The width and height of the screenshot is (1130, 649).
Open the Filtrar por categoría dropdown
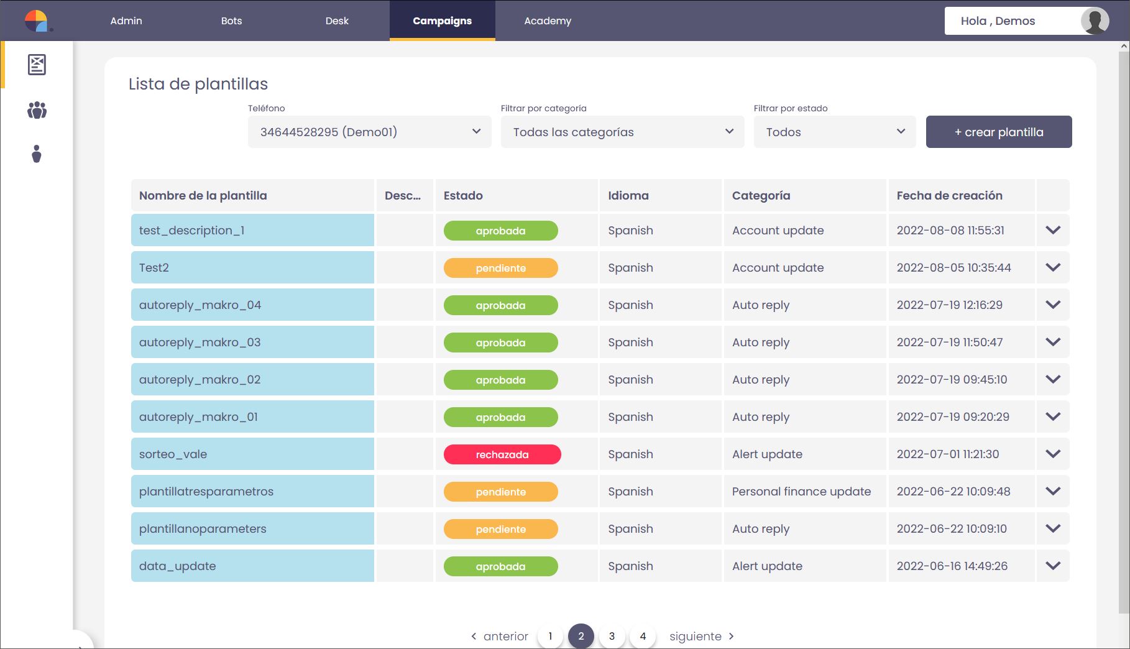pos(622,132)
